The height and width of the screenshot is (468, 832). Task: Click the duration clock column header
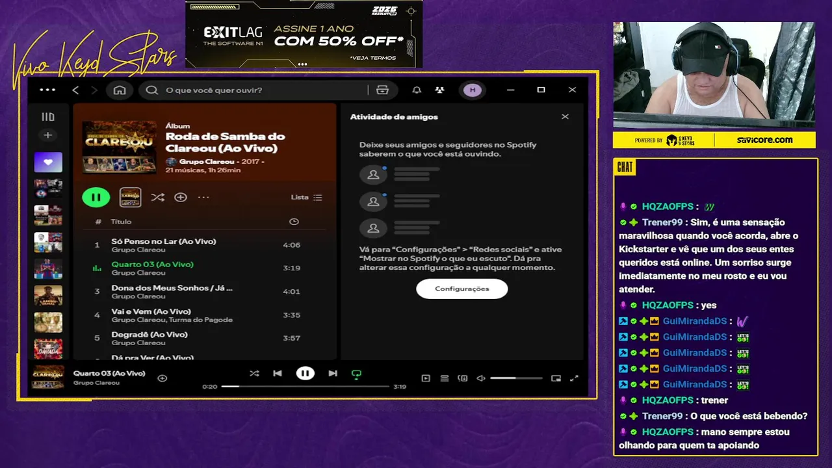(294, 222)
